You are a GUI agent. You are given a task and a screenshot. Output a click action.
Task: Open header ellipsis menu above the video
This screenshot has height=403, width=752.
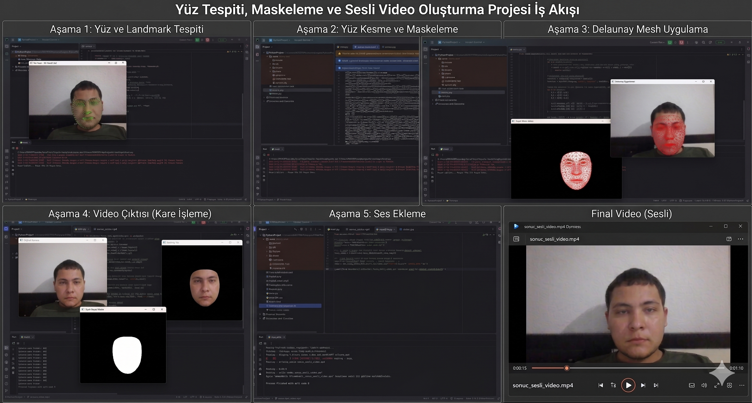pyautogui.click(x=741, y=239)
